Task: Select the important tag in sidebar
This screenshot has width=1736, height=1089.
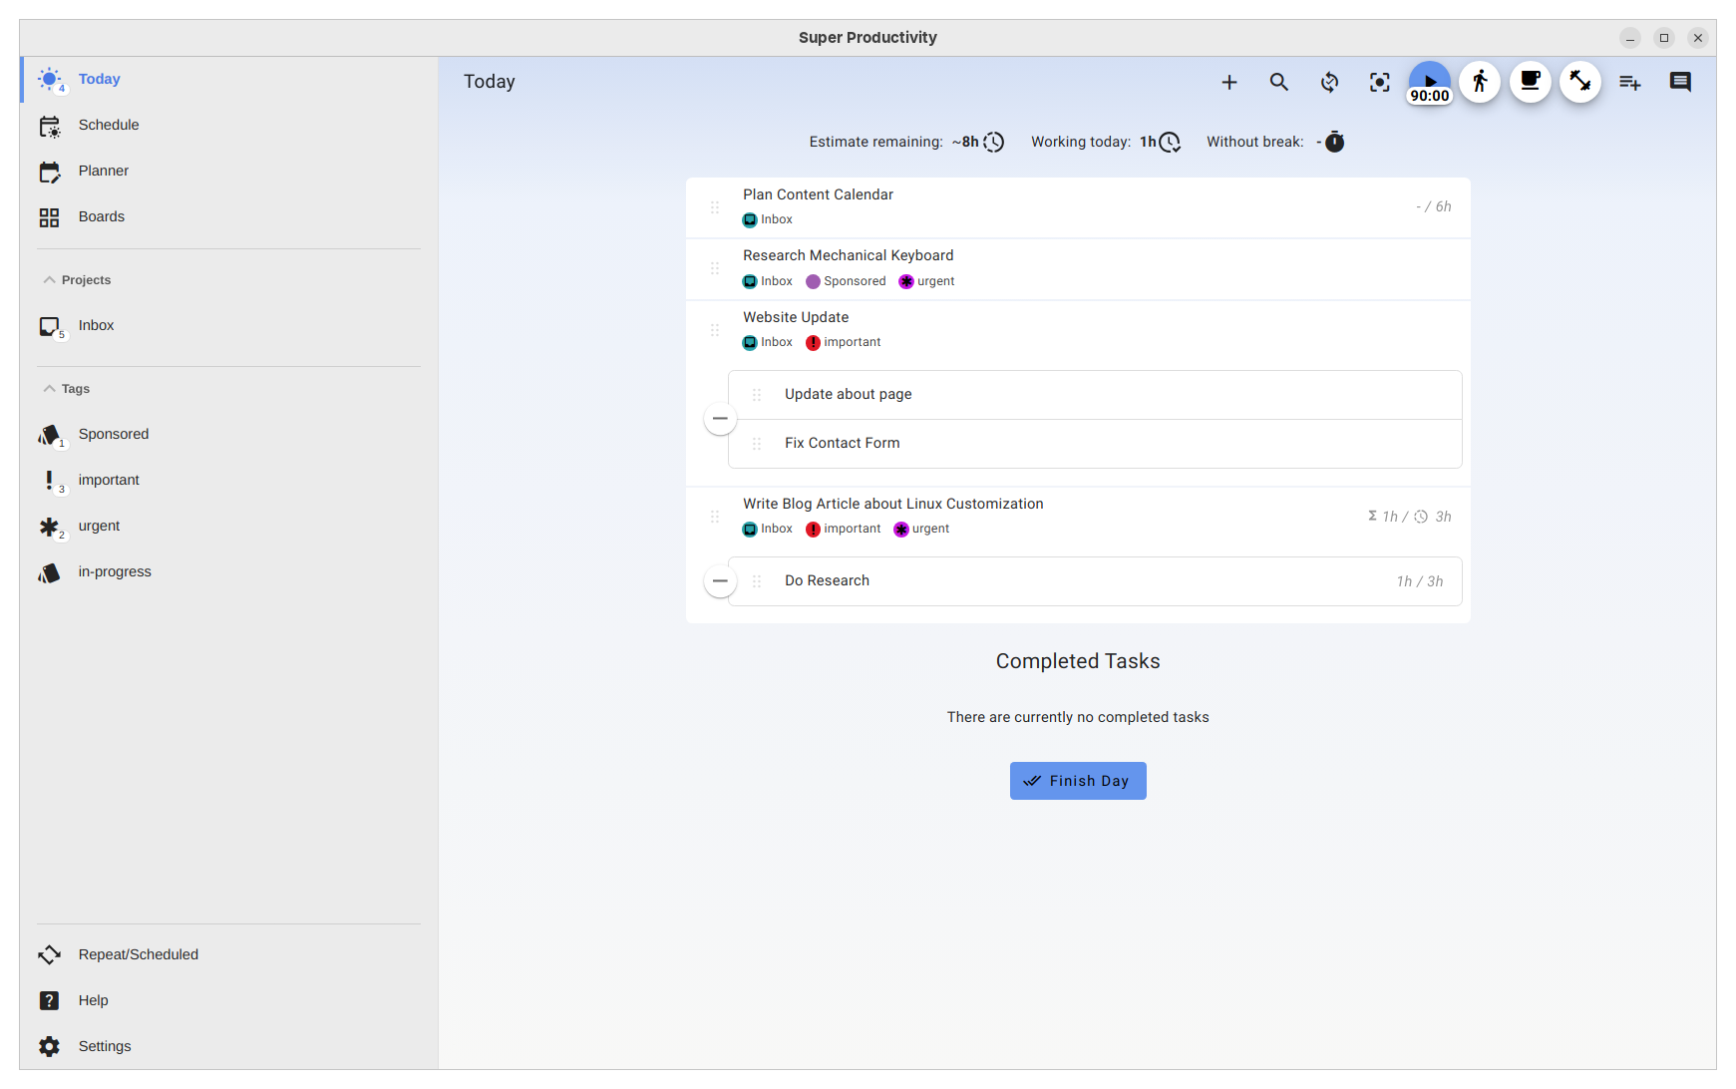Action: tap(228, 481)
